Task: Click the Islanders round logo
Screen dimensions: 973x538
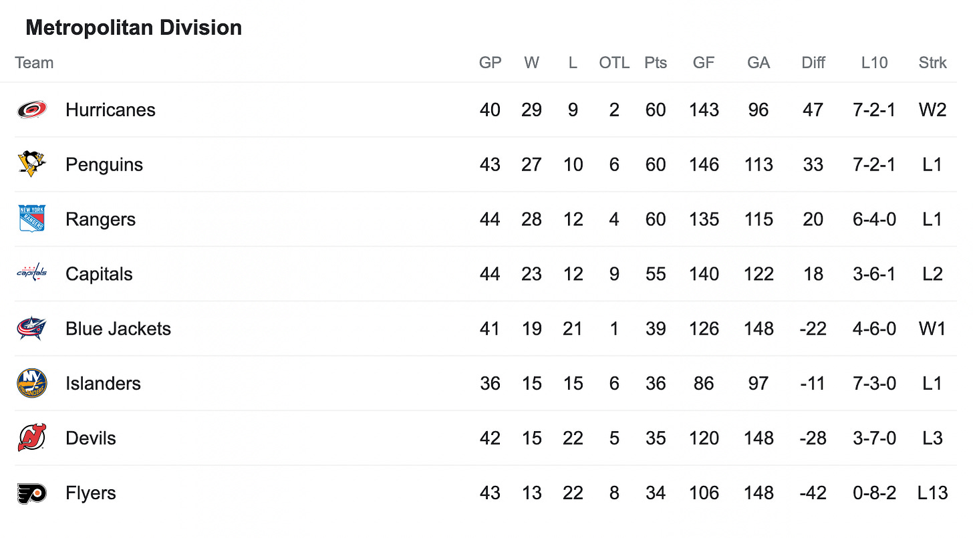Action: (x=31, y=383)
